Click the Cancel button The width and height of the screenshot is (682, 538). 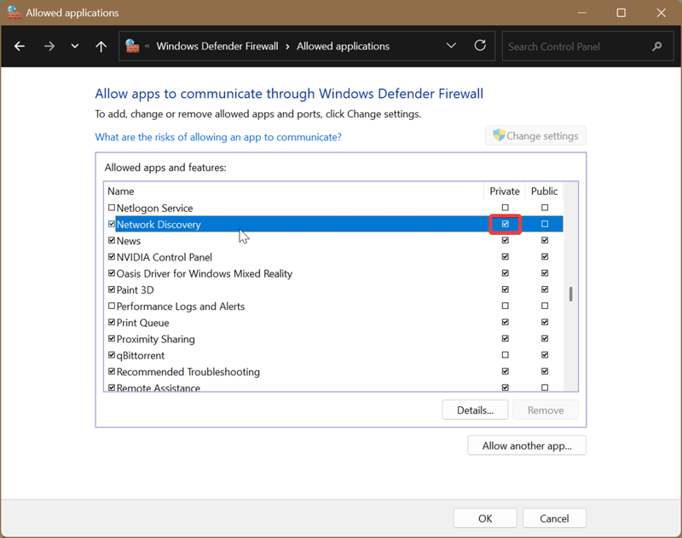click(x=554, y=518)
